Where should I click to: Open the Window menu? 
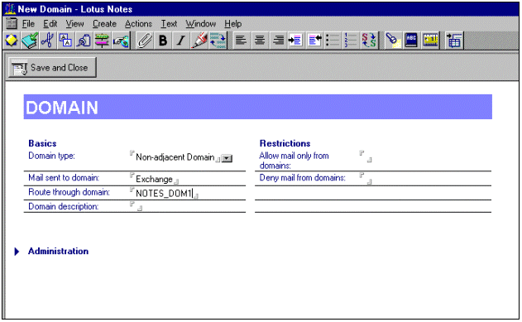[x=201, y=24]
